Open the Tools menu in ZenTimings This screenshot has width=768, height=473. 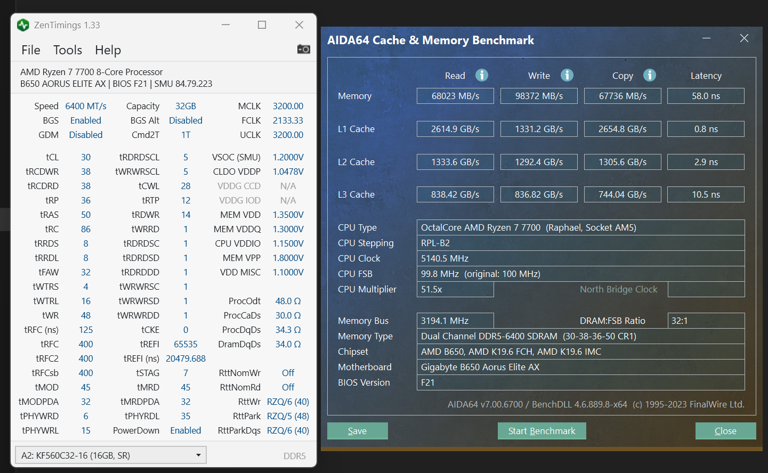(x=68, y=50)
